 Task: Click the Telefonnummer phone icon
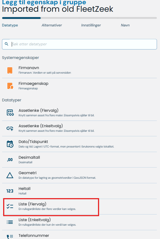point(10,236)
